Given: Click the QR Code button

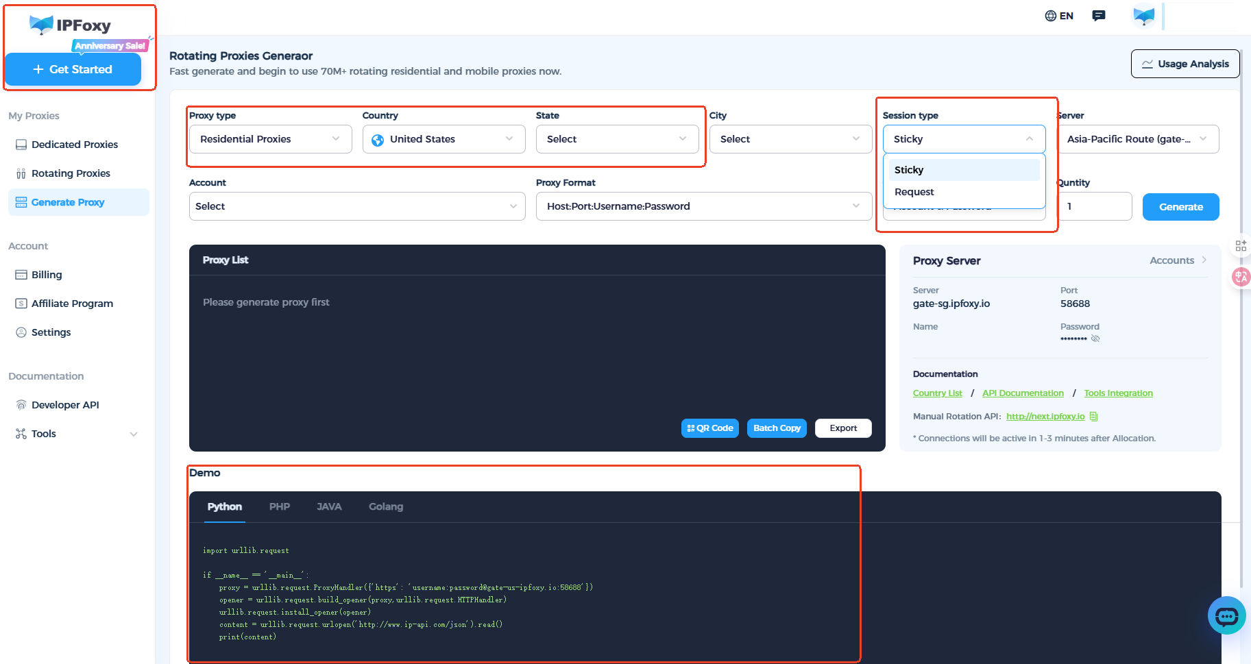Looking at the screenshot, I should (710, 428).
